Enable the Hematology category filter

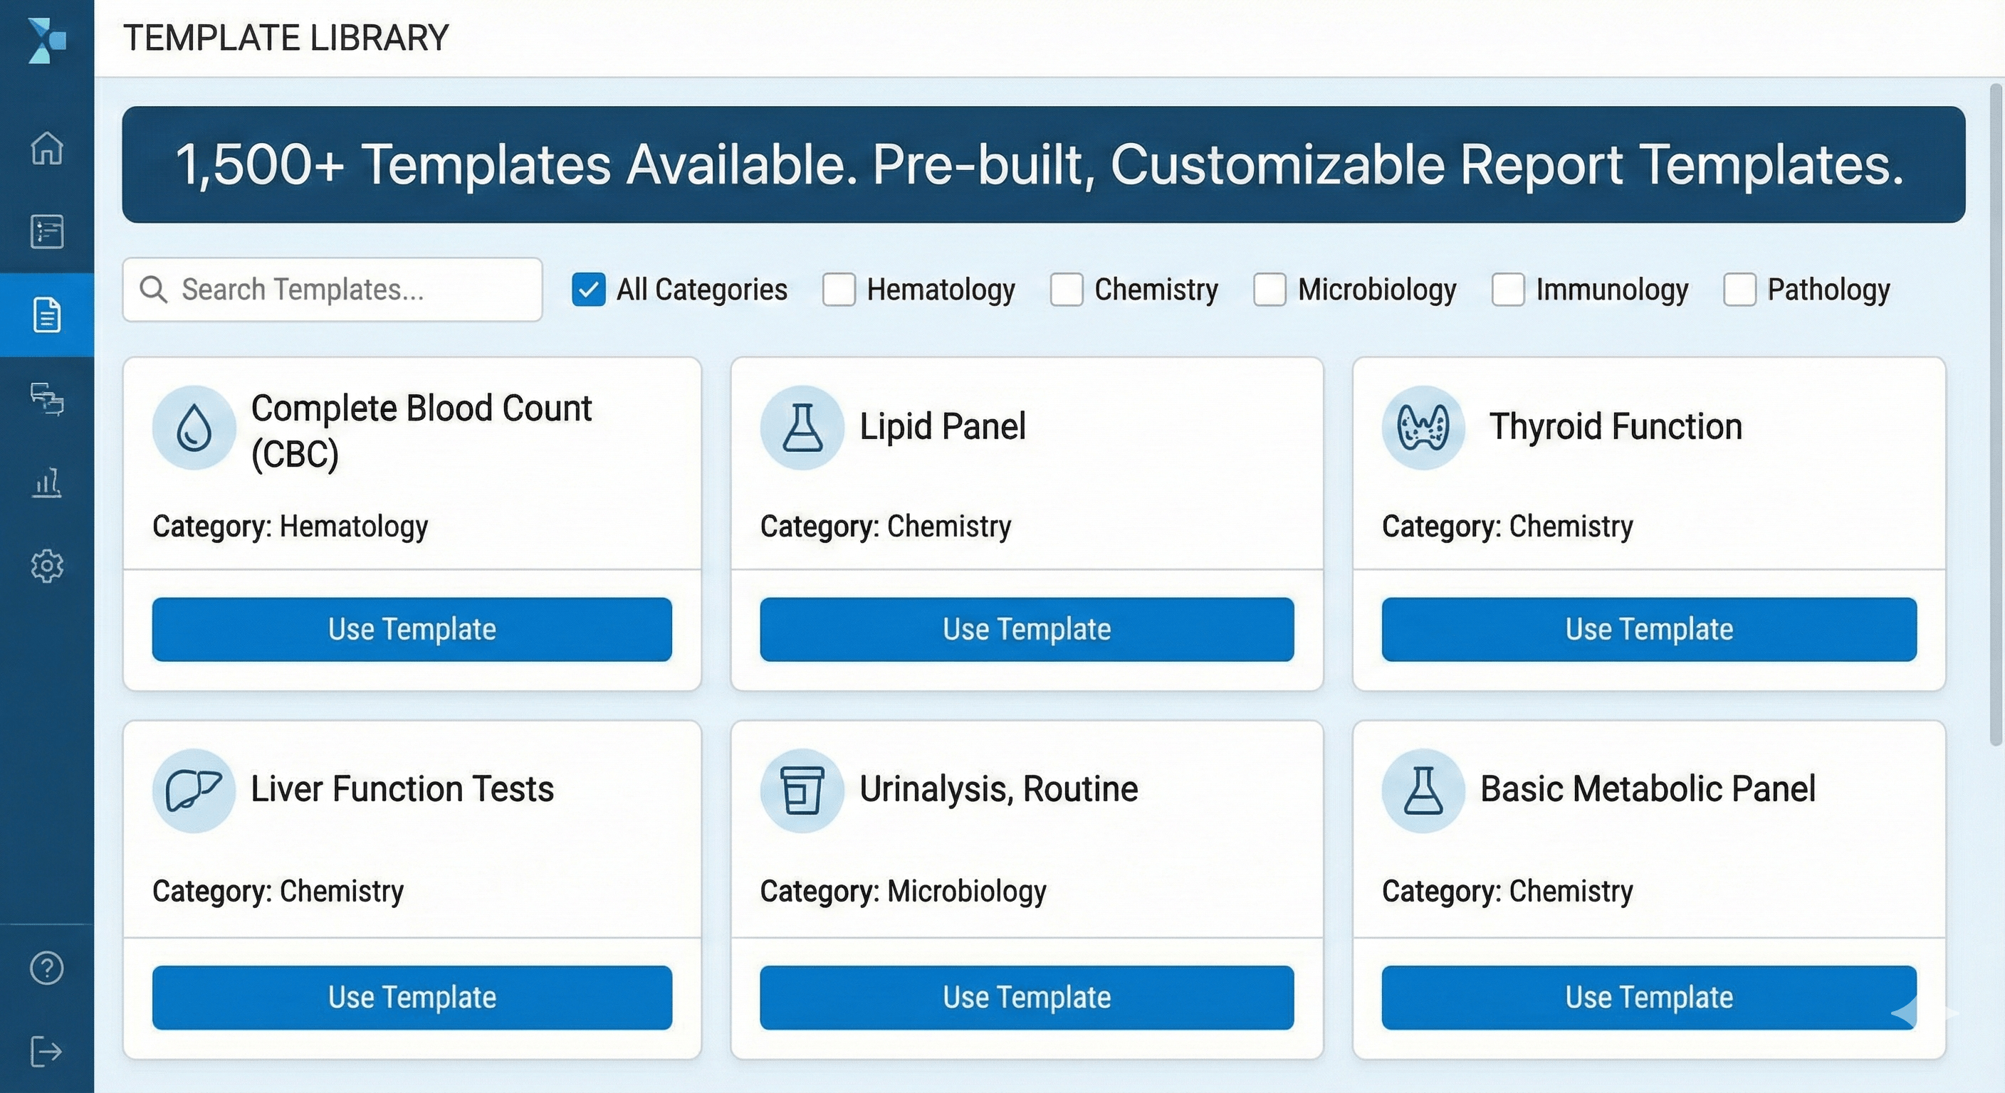[838, 290]
